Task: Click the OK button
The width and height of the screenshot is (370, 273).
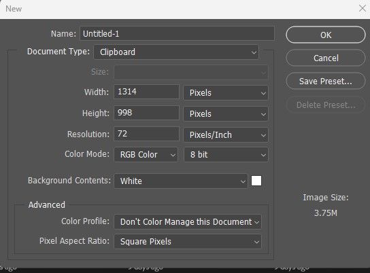Action: 326,35
